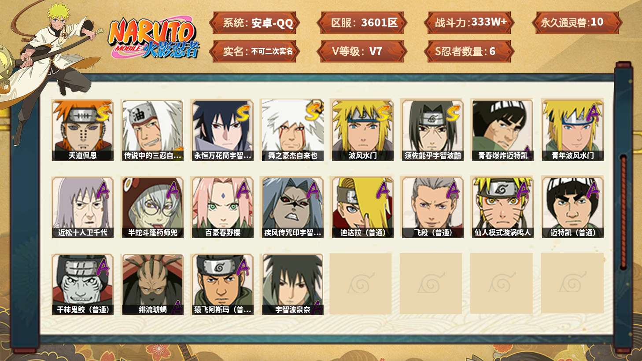Open the 干柿鬼鲛（普通）ninja portrait
The height and width of the screenshot is (361, 642).
click(82, 284)
